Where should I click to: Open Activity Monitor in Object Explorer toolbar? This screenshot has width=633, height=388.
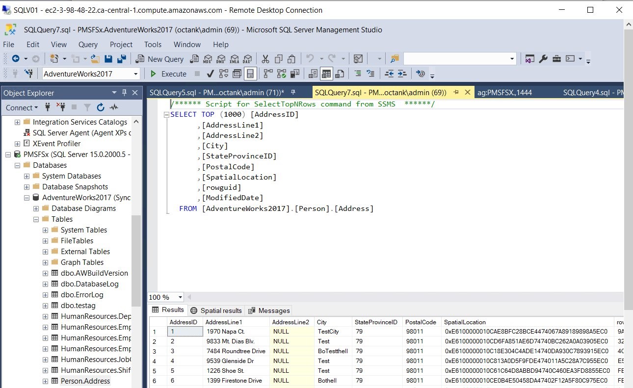114,107
